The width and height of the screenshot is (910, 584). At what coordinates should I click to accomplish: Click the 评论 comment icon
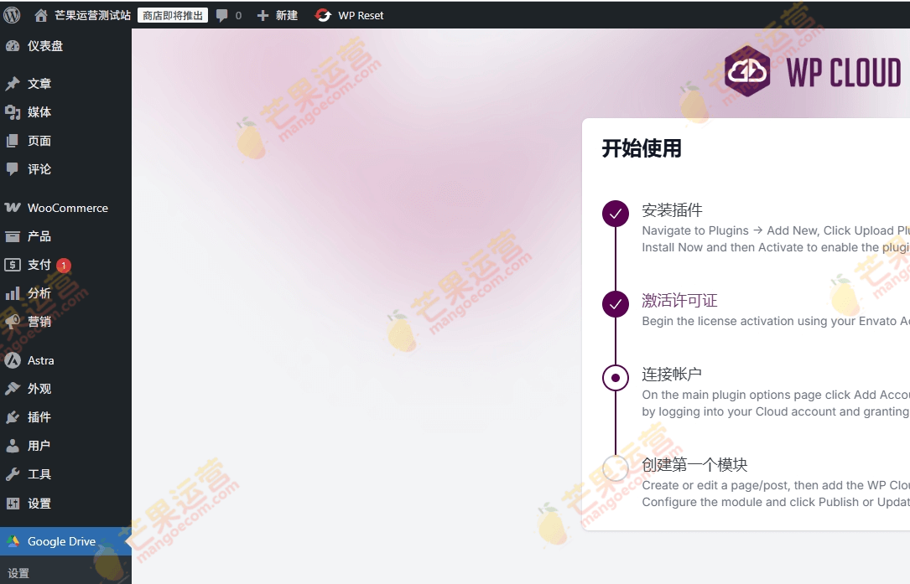pos(13,169)
